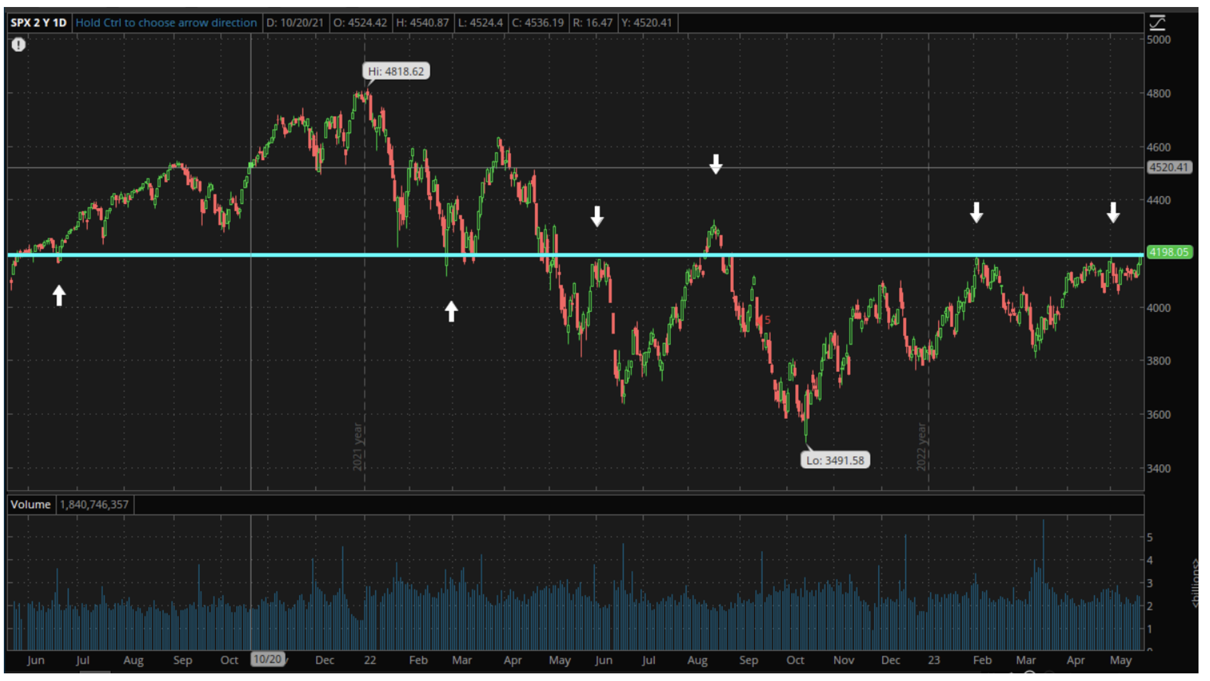The height and width of the screenshot is (681, 1210).
Task: Click the high value H: 4540.87
Action: click(422, 23)
